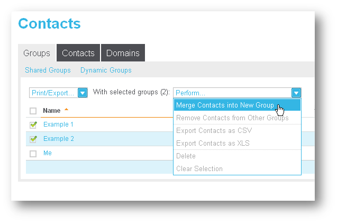
Task: Click the Perform dropdown arrow icon
Action: [296, 93]
